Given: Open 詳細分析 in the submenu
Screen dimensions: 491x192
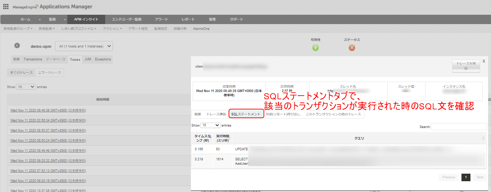Looking at the screenshot, I should 180,29.
